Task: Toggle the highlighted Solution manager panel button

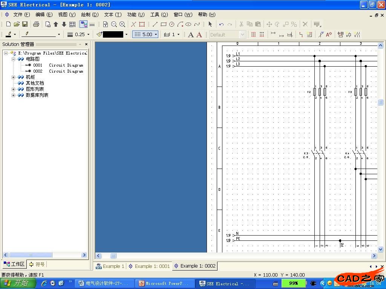Action: [84, 24]
